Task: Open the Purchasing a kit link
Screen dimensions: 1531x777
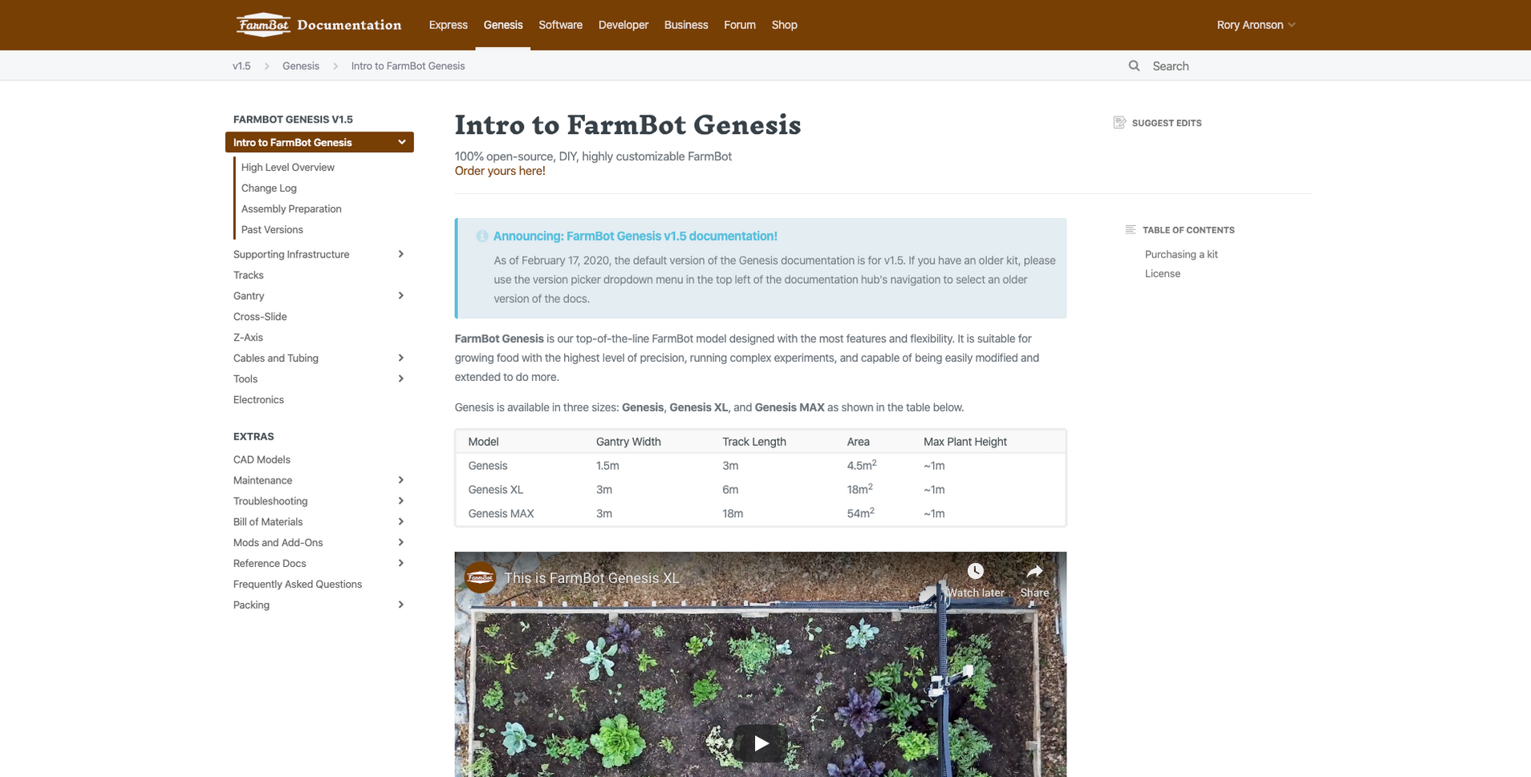Action: coord(1181,254)
